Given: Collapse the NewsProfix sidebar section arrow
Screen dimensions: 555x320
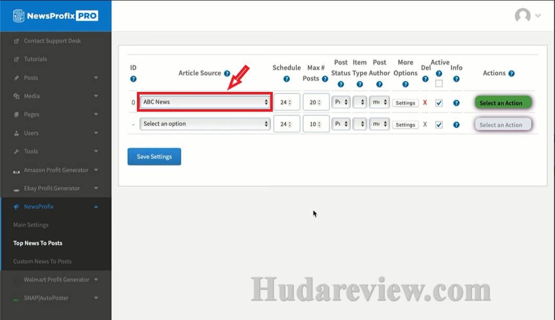Looking at the screenshot, I should click(x=96, y=207).
